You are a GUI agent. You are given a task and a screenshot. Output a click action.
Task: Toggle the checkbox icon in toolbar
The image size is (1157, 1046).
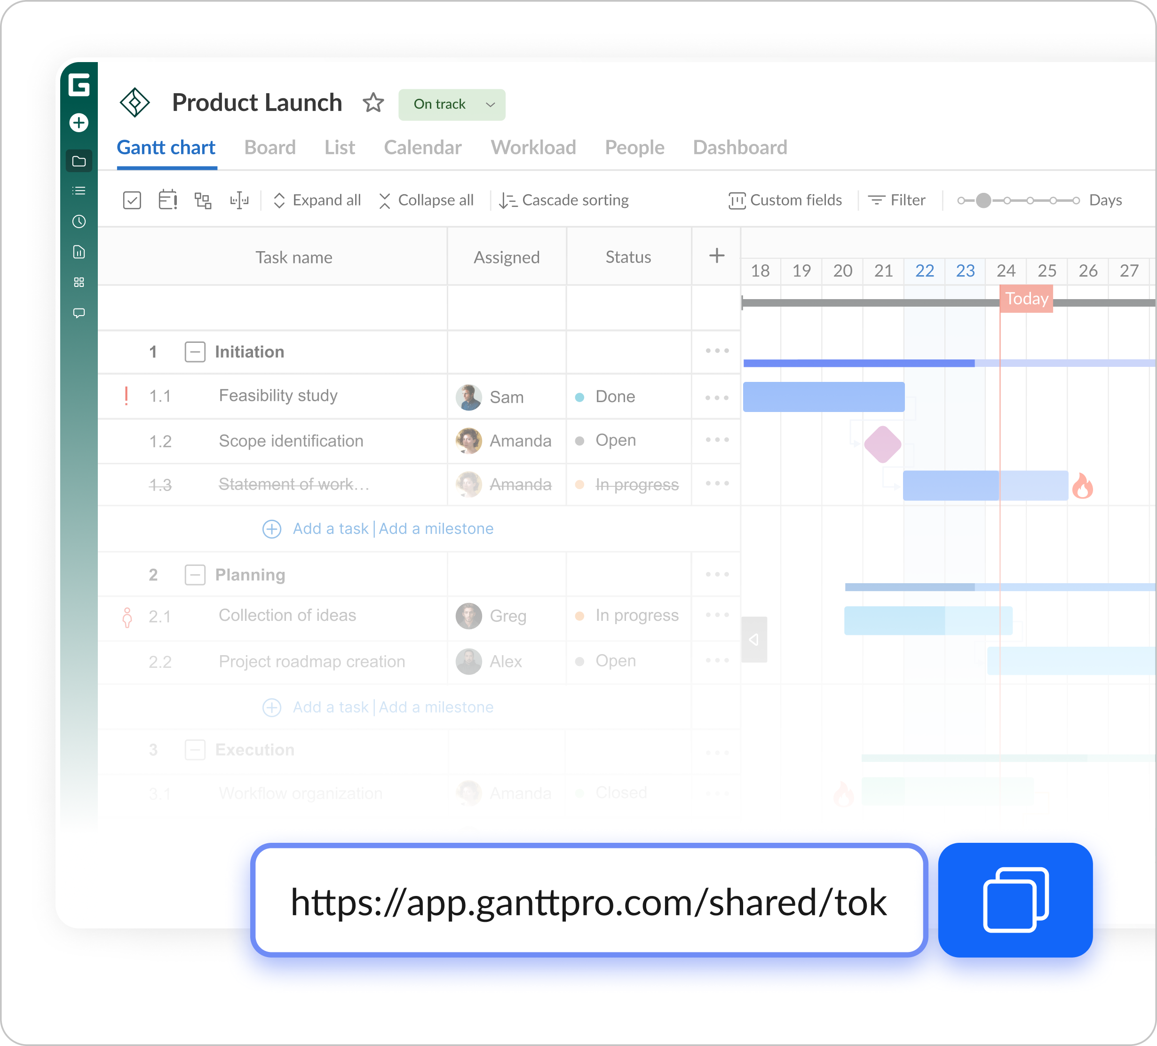132,200
